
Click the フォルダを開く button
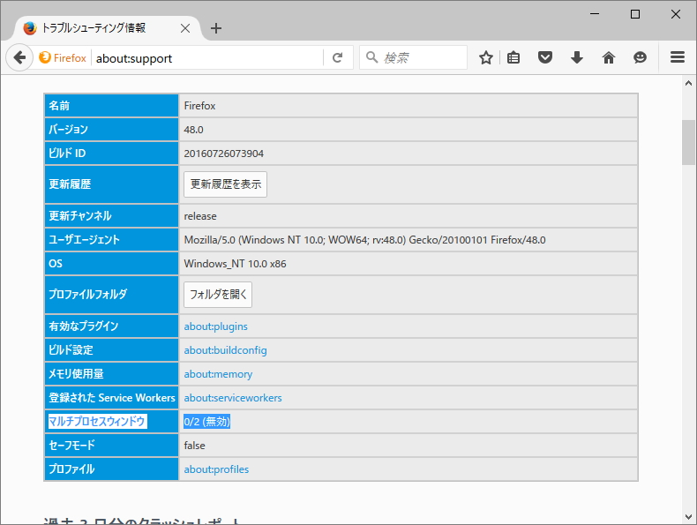coord(218,295)
